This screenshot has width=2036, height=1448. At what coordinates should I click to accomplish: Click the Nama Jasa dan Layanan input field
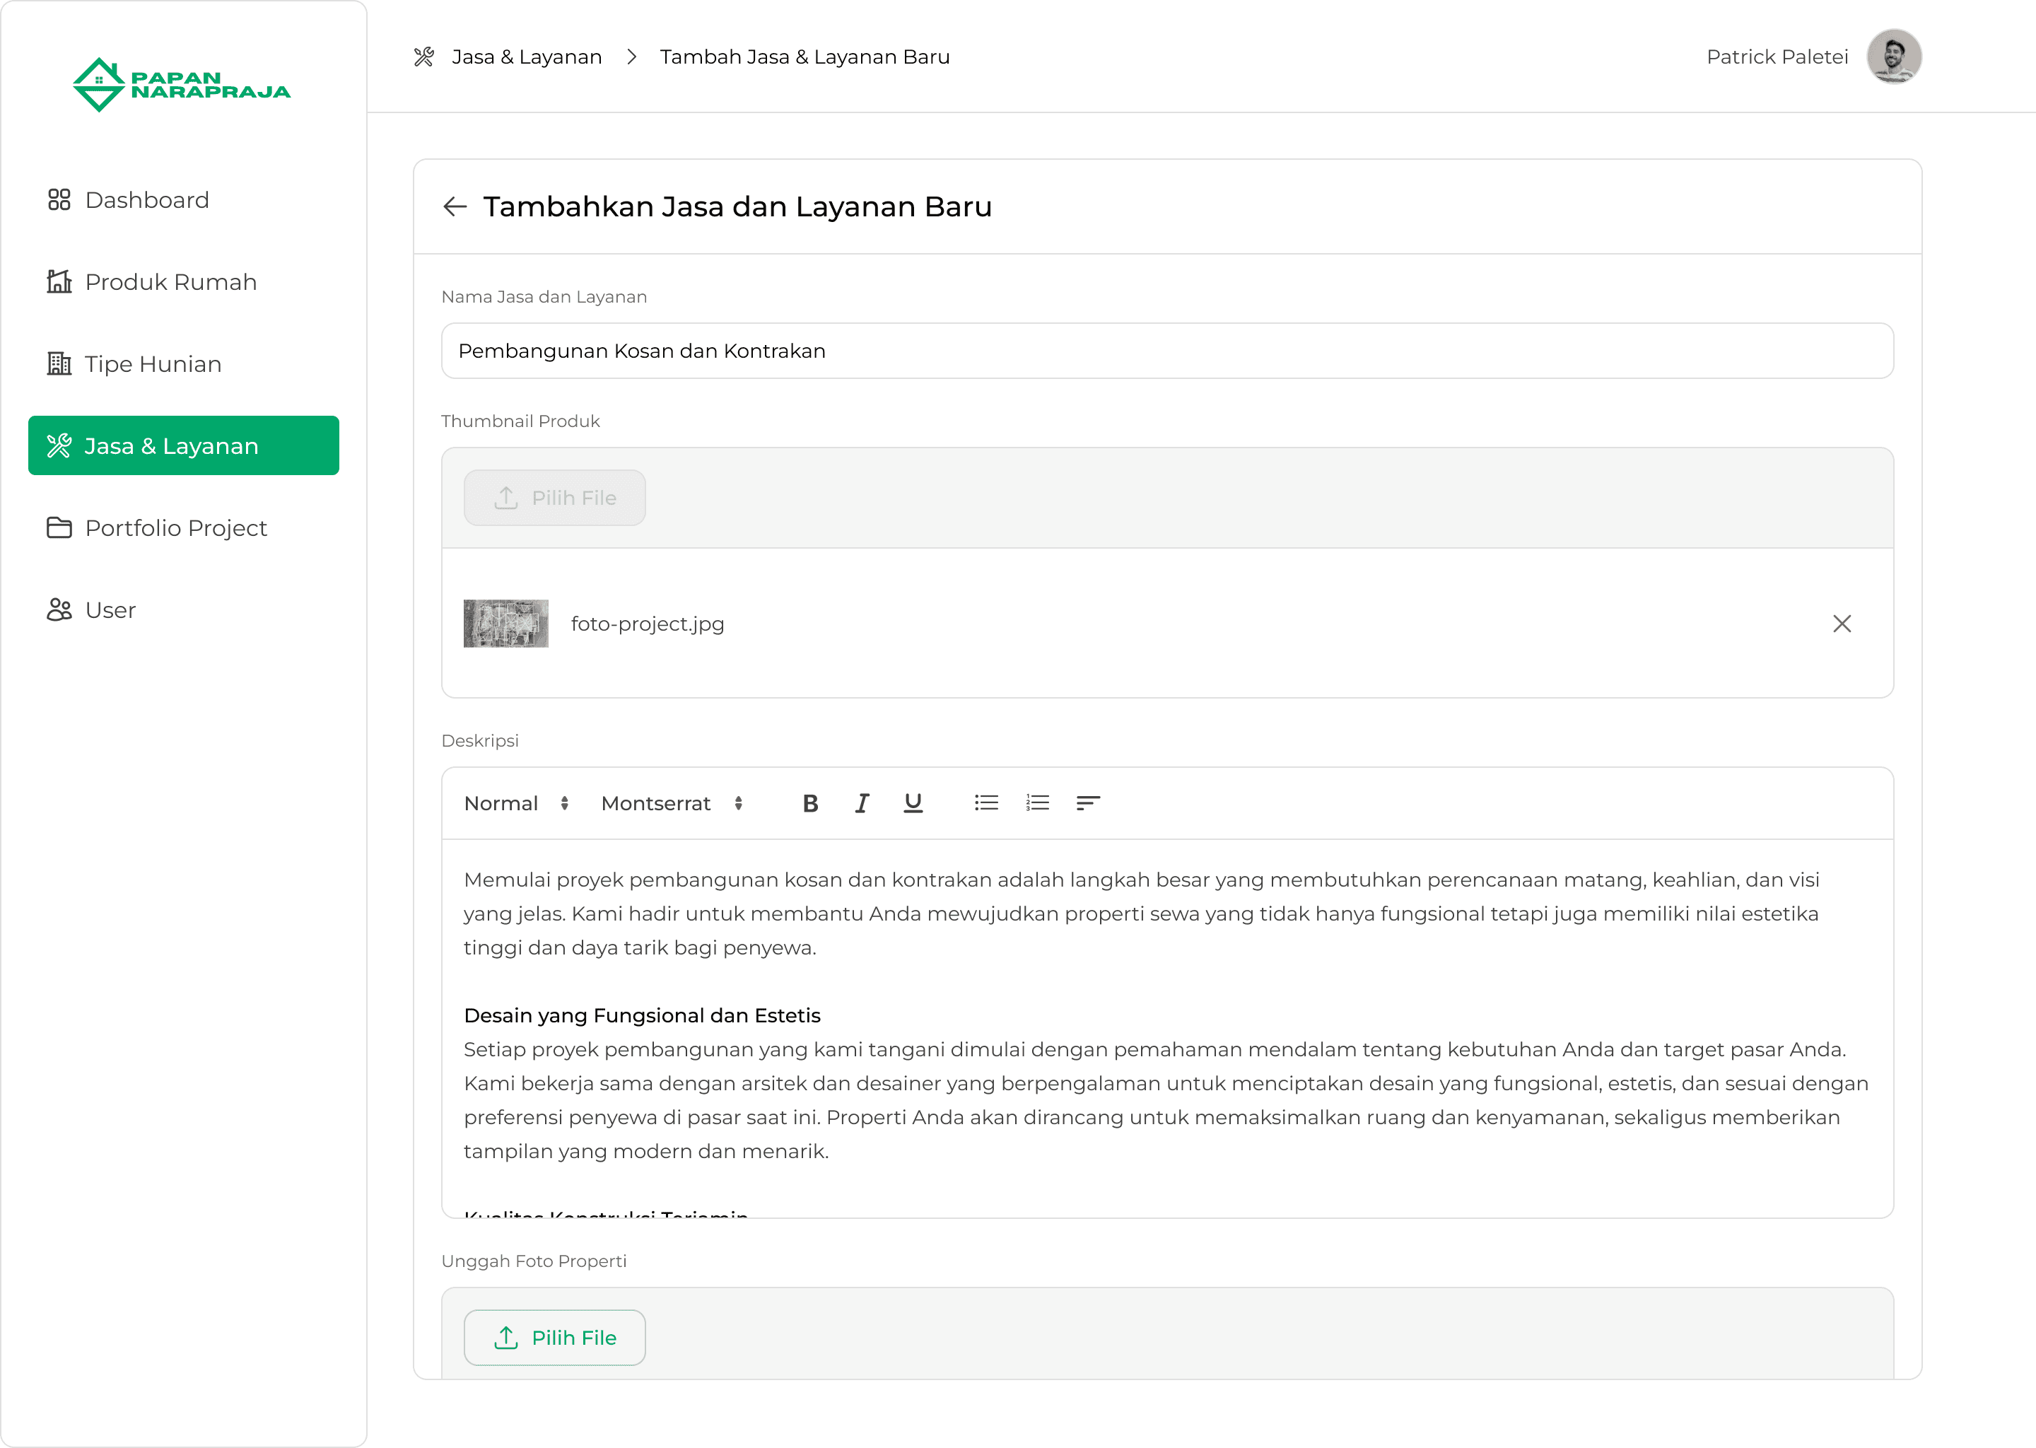pyautogui.click(x=1166, y=351)
